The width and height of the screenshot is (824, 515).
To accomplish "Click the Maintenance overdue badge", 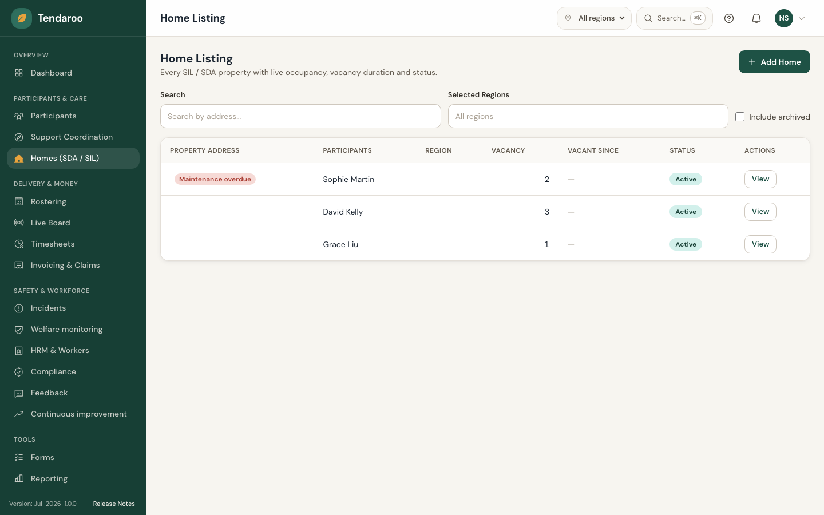I will [215, 179].
